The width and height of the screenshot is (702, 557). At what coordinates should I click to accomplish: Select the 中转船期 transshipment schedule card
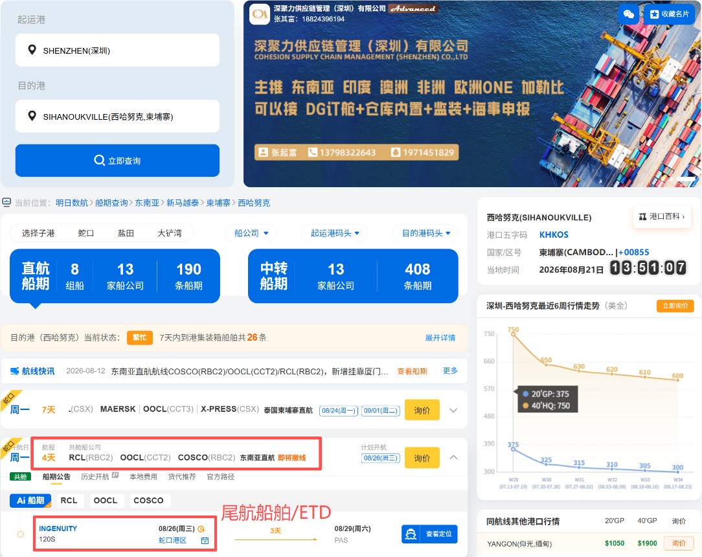click(x=353, y=276)
